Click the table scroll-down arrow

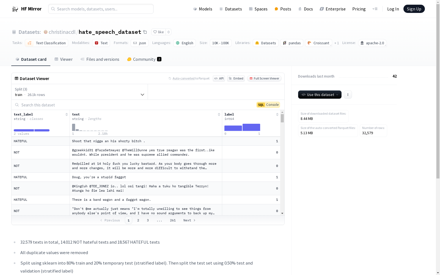point(282,213)
